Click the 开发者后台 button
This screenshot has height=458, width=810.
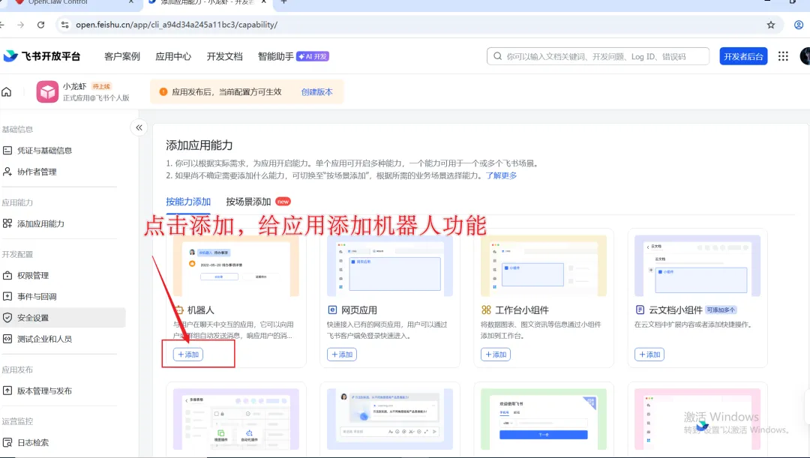tap(743, 56)
